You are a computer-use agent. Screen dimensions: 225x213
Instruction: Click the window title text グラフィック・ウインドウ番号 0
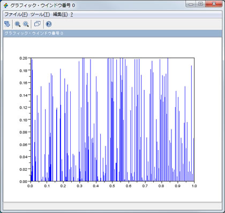tap(42, 5)
